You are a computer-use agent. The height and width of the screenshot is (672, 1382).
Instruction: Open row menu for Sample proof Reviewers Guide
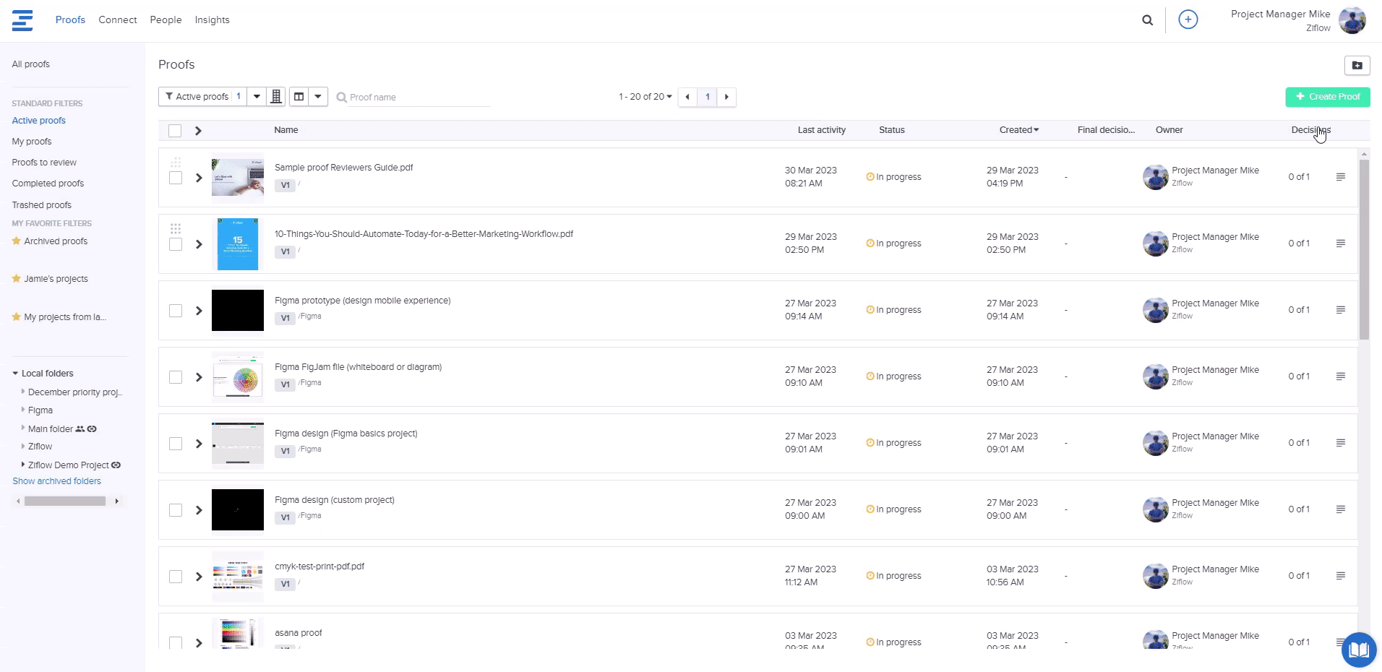[x=1340, y=177]
